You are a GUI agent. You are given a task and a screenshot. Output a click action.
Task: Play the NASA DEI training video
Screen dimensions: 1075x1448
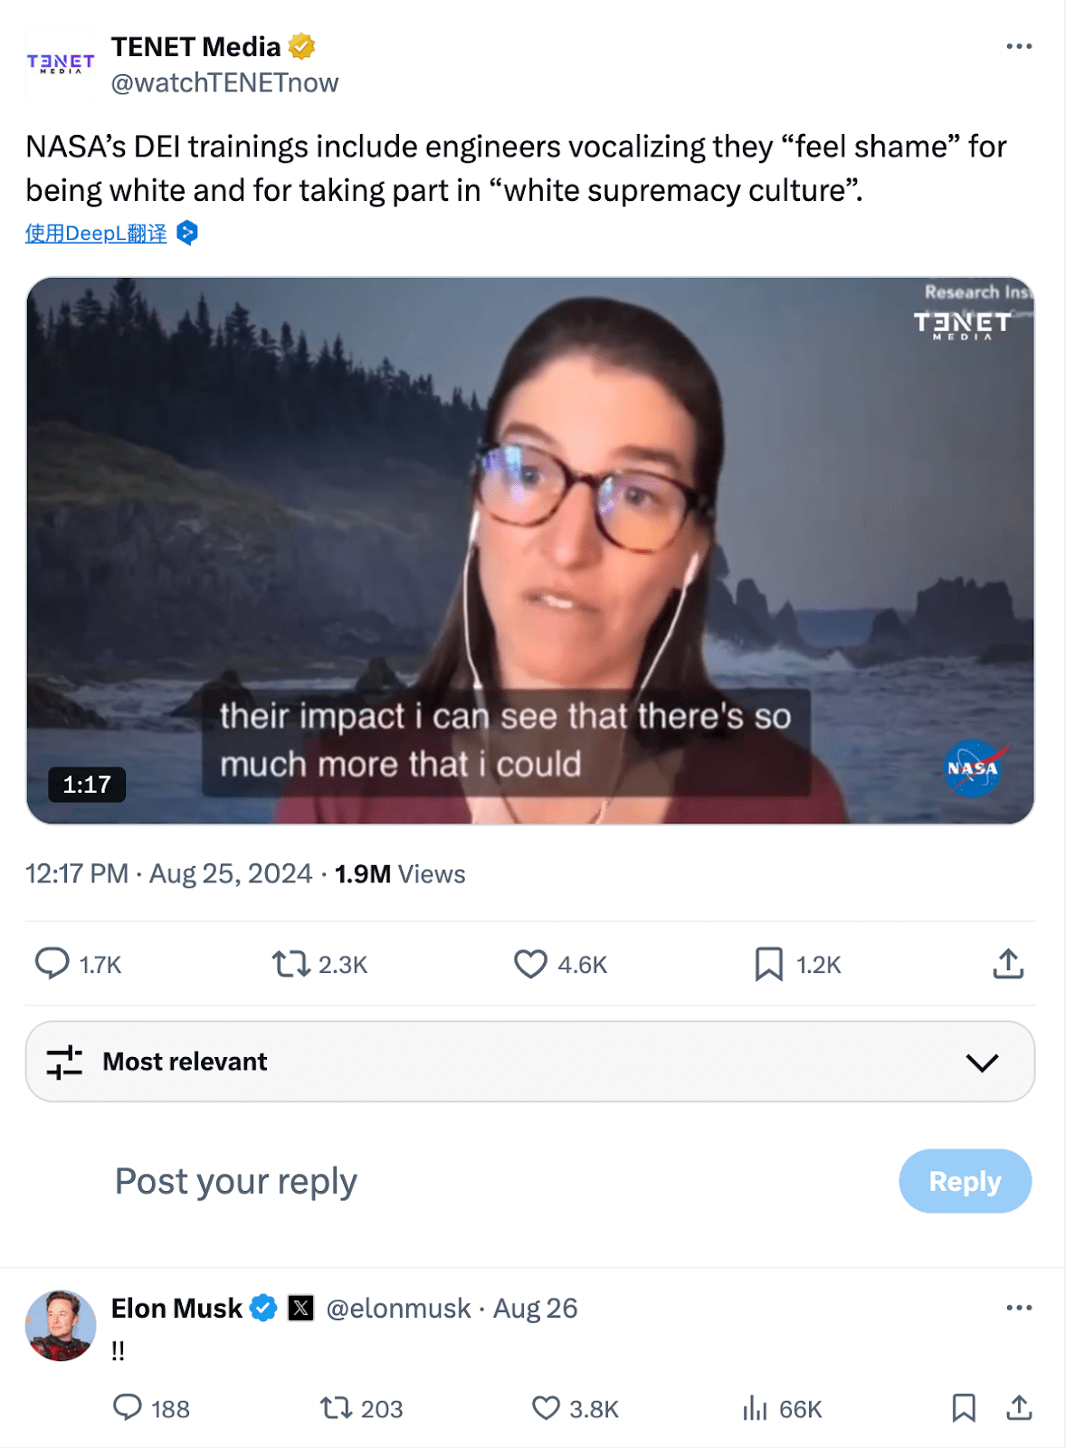click(530, 550)
